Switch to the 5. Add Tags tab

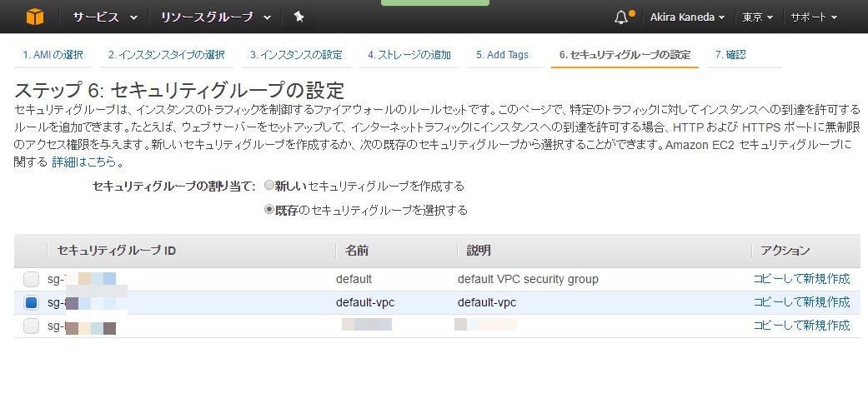[x=502, y=55]
